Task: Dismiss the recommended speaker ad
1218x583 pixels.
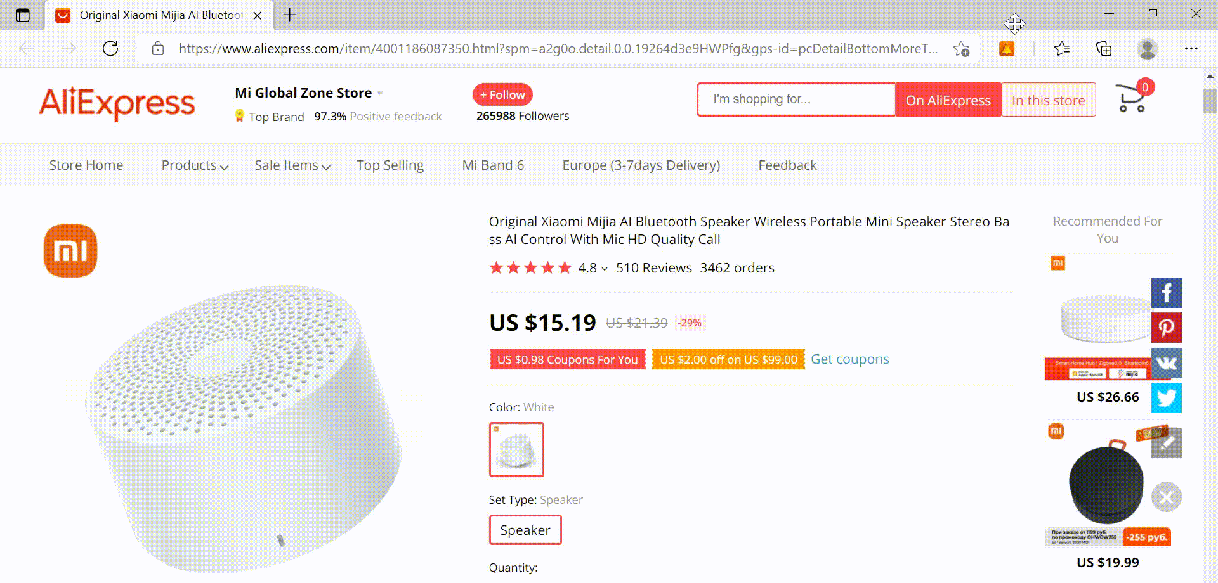Action: pos(1166,497)
